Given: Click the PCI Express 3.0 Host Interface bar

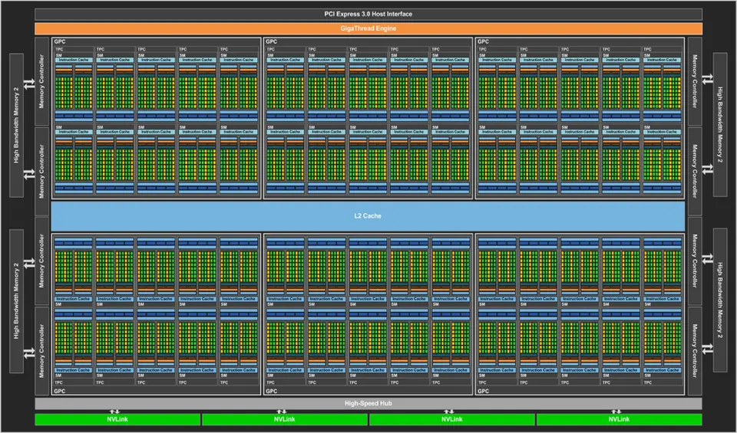Looking at the screenshot, I should [x=368, y=14].
